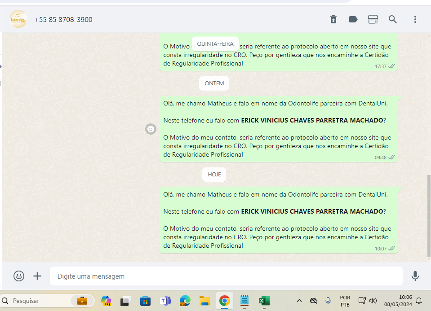Open Microsoft Teams from taskbar
Image resolution: width=431 pixels, height=311 pixels.
[x=165, y=301]
